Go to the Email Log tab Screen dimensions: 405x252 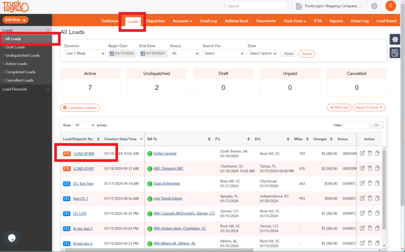point(208,21)
